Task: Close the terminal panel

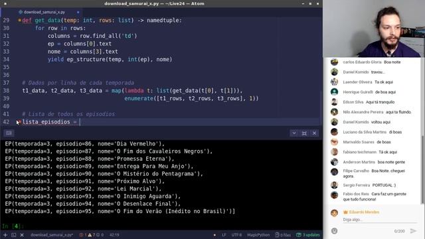Action: 314,133
